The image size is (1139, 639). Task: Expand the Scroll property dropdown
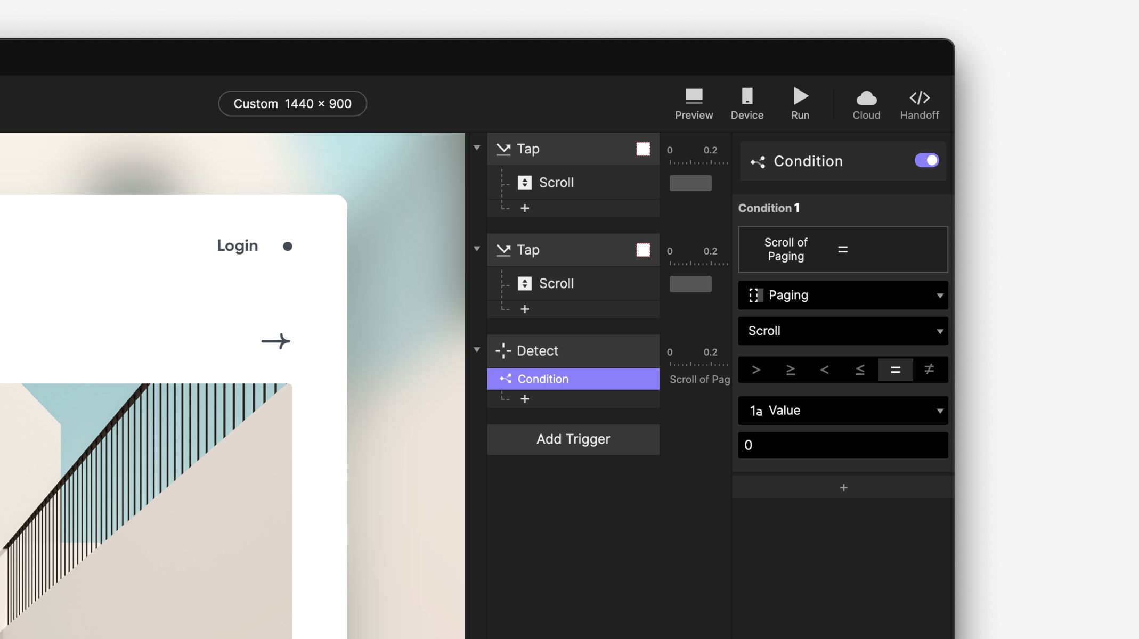pyautogui.click(x=843, y=331)
